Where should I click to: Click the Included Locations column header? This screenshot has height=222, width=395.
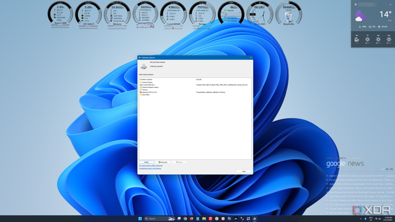[x=146, y=80]
